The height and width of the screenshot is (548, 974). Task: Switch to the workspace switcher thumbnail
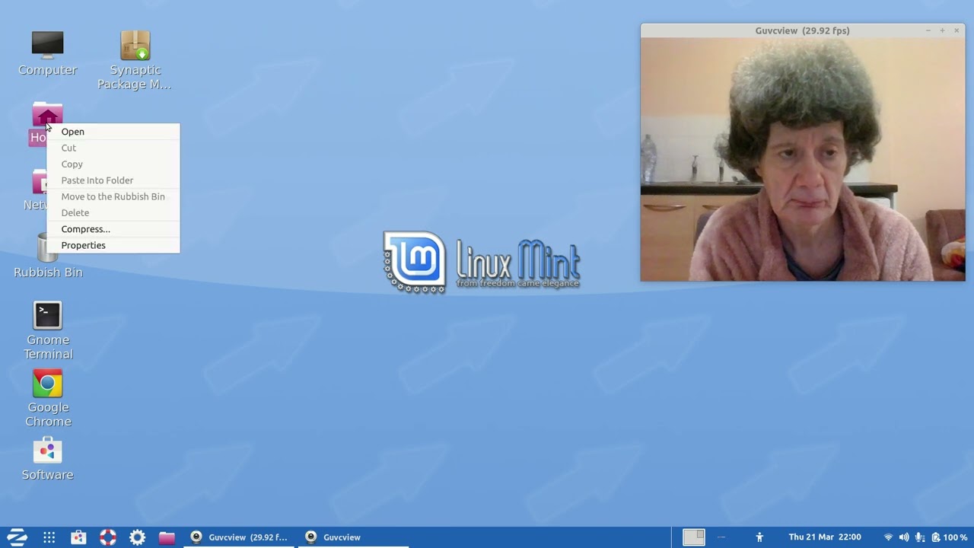point(693,537)
